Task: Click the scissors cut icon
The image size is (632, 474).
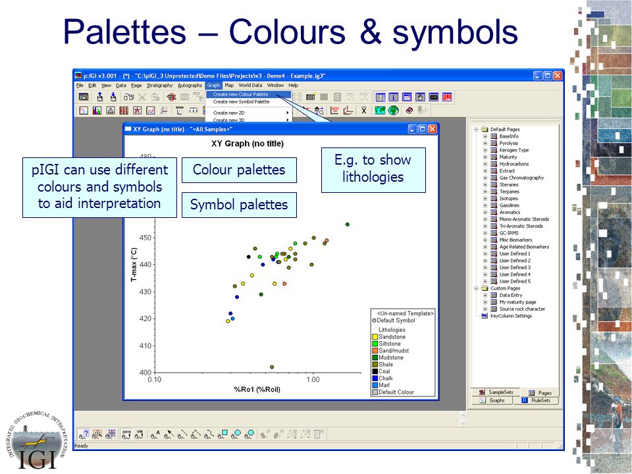Action: coord(142,97)
